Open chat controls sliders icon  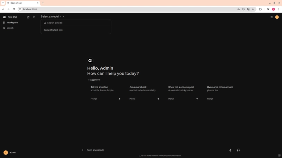coord(271,17)
